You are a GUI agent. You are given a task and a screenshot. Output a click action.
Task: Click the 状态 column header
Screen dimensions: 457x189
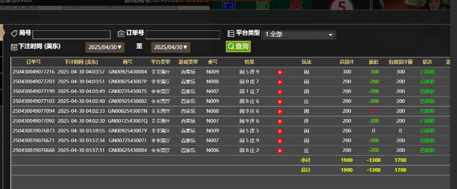click(428, 62)
